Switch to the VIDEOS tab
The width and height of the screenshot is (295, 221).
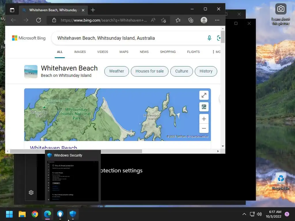(103, 52)
